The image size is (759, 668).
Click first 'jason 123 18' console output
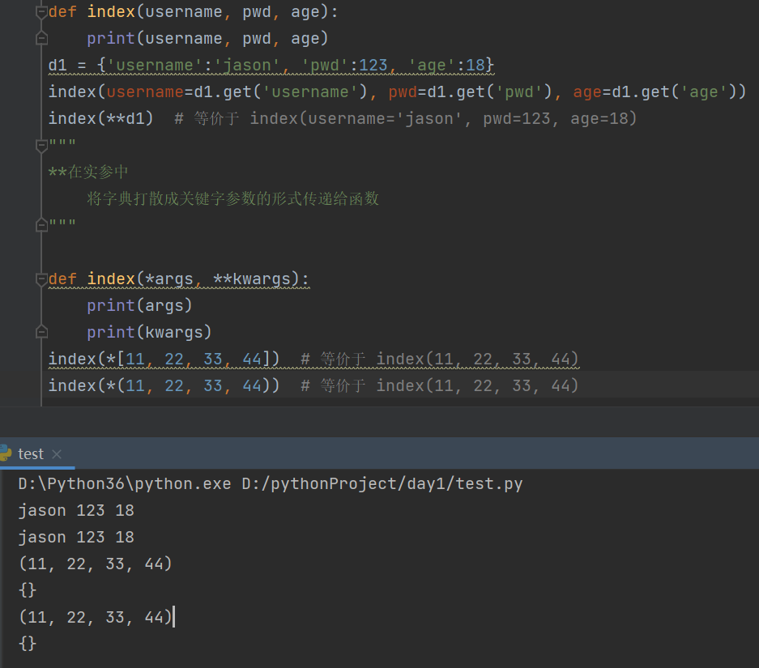point(76,511)
